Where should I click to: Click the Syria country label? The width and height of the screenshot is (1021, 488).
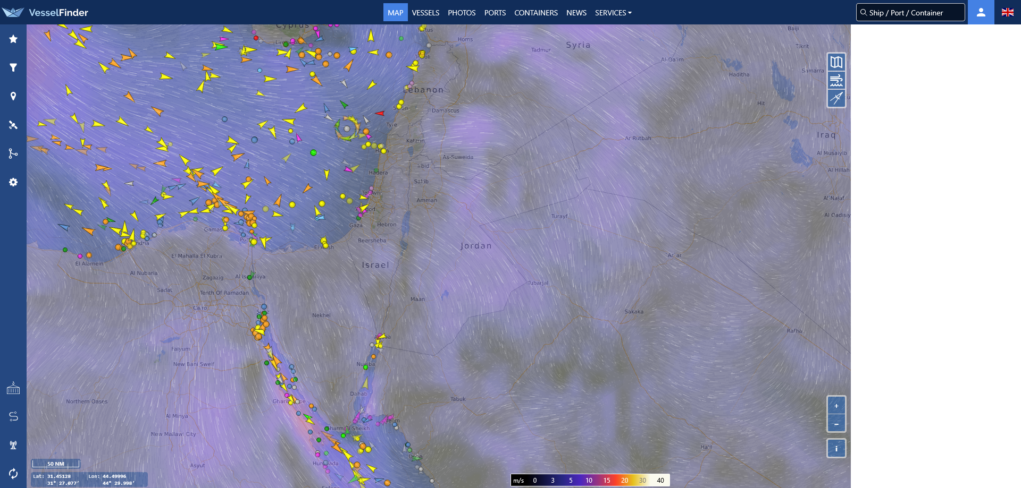point(578,45)
